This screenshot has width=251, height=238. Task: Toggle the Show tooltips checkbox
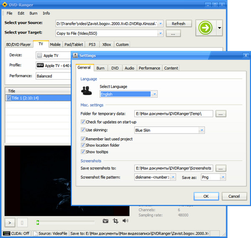click(x=83, y=152)
